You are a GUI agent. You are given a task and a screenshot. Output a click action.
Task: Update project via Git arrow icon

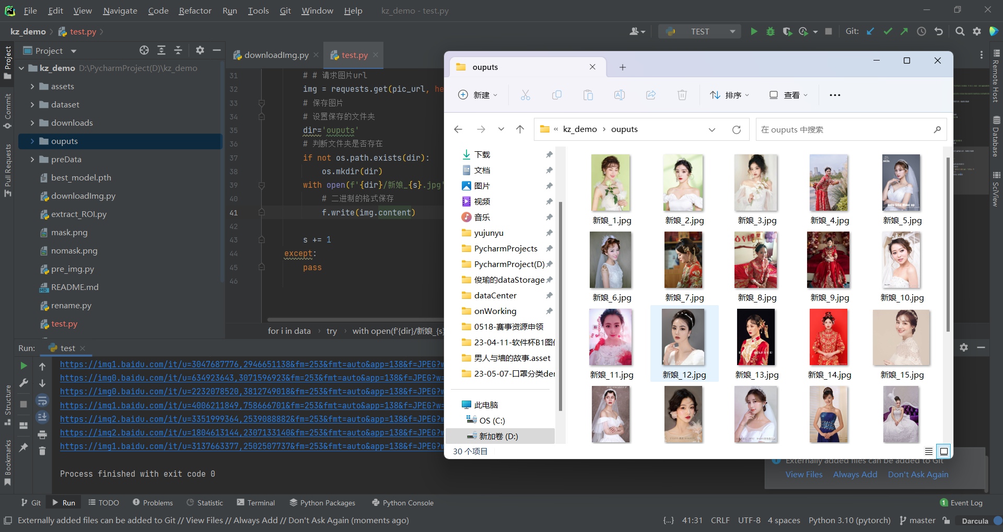[870, 31]
